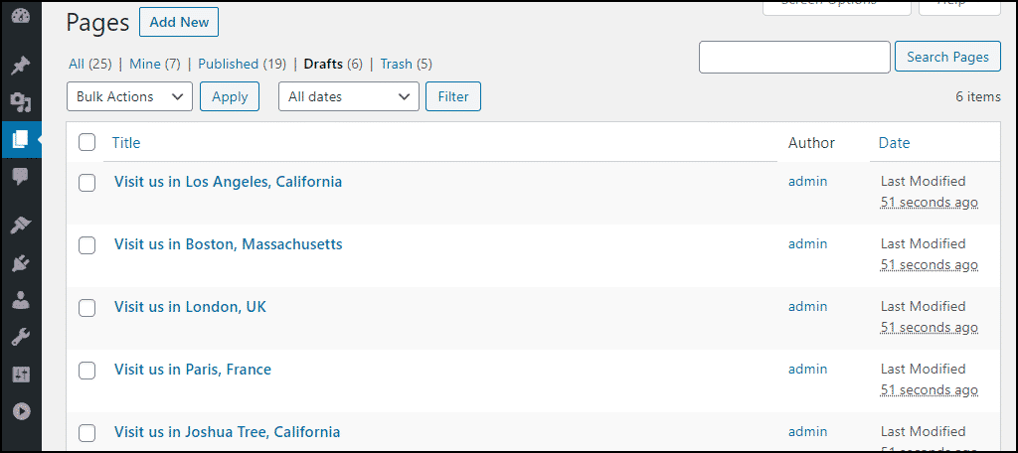
Task: Open Posts via the pushpin icon
Action: [x=21, y=65]
